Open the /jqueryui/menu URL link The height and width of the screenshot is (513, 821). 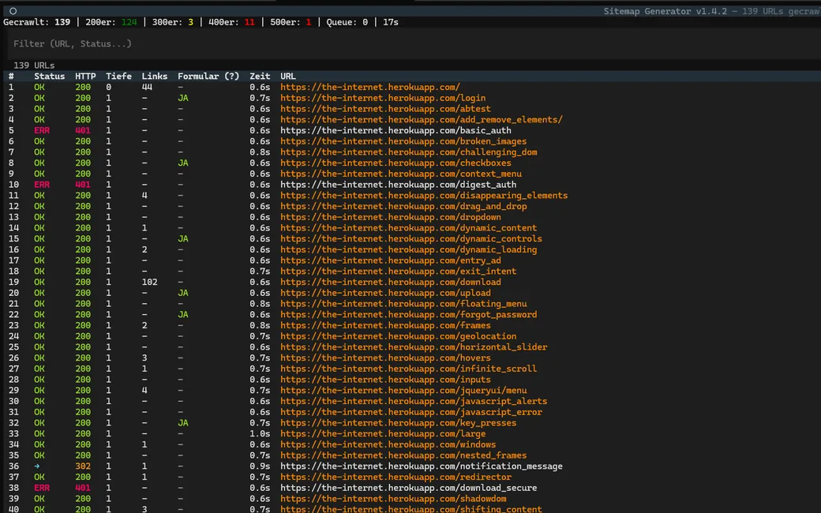tap(403, 390)
